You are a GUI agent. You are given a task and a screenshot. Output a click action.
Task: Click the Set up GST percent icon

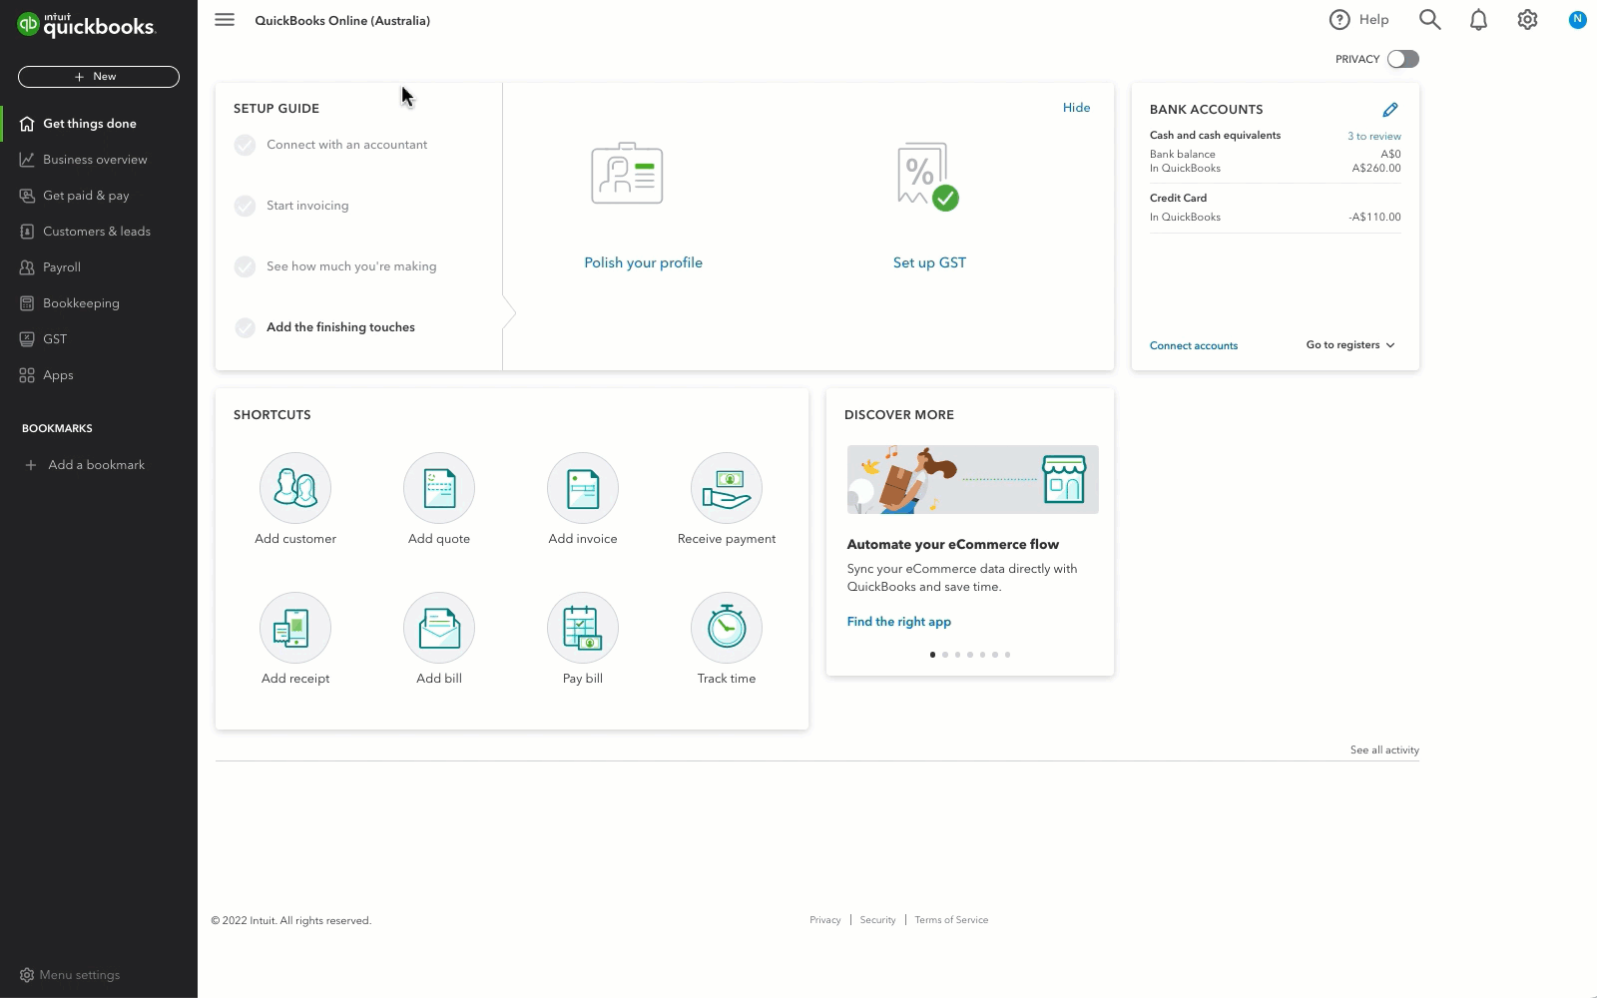[928, 176]
